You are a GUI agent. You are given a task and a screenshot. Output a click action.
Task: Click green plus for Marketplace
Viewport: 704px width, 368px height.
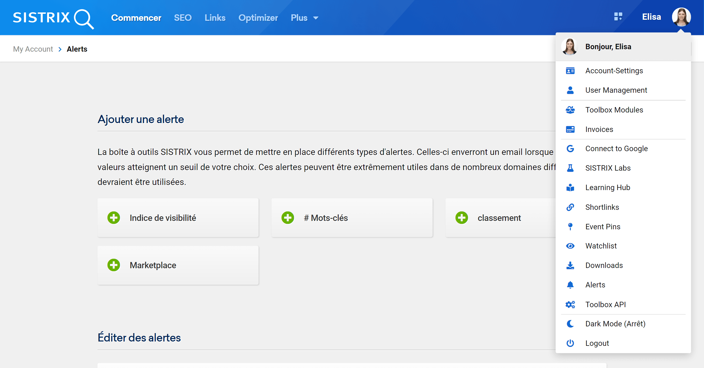point(114,265)
